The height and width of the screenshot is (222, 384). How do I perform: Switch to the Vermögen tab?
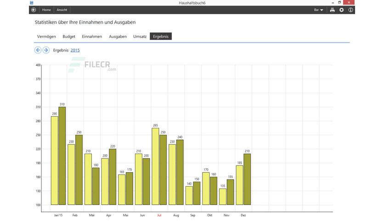(46, 36)
